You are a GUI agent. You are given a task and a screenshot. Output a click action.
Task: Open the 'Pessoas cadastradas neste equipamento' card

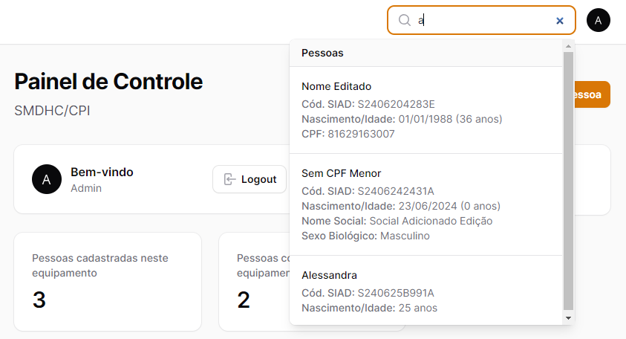pos(108,282)
